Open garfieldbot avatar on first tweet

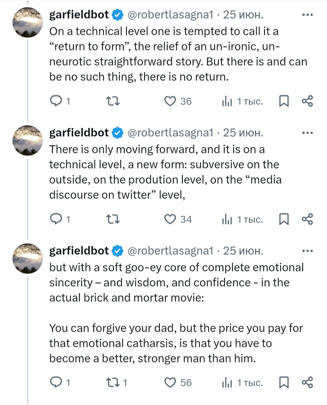(28, 22)
